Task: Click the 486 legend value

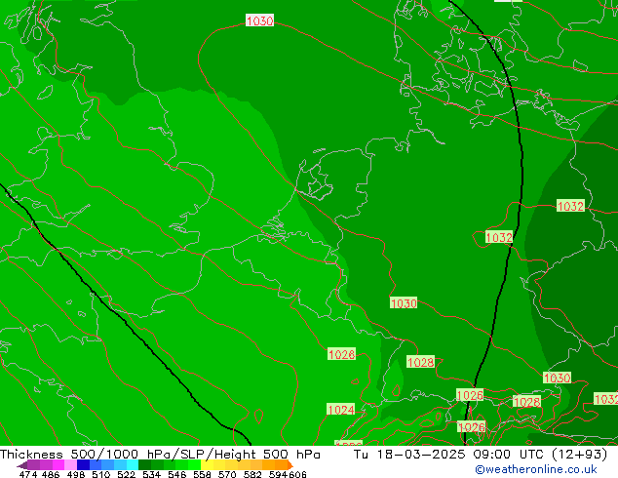Action: point(51,474)
